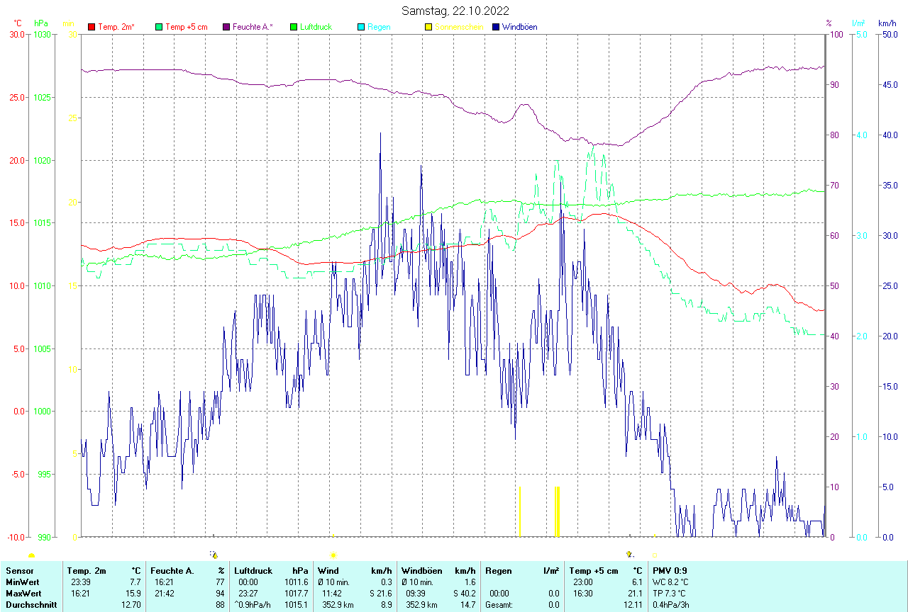This screenshot has height=612, width=908.
Task: Select the 'Feuchte A.*' legend label
Action: (x=253, y=27)
